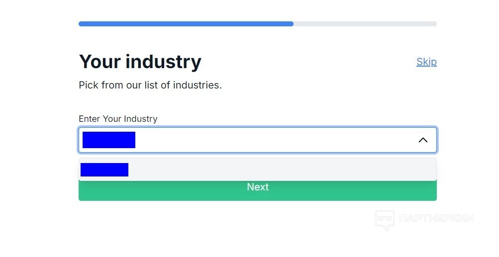This screenshot has height=257, width=499.
Task: Click the "Your industry" heading
Action: (140, 62)
